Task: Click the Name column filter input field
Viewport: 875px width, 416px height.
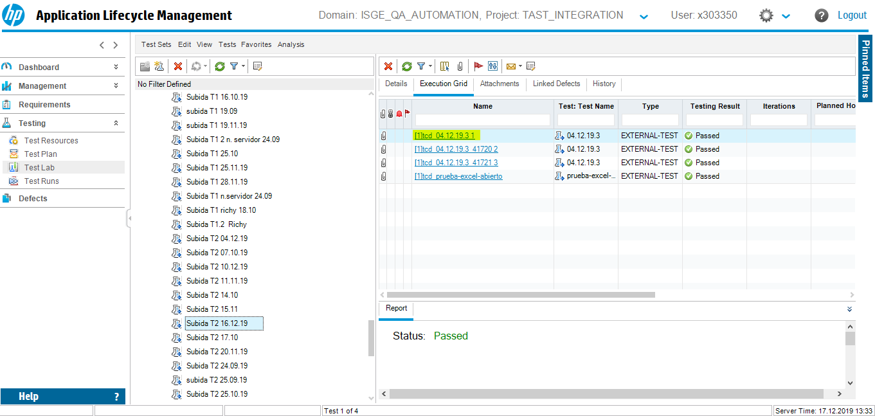Action: 482,120
